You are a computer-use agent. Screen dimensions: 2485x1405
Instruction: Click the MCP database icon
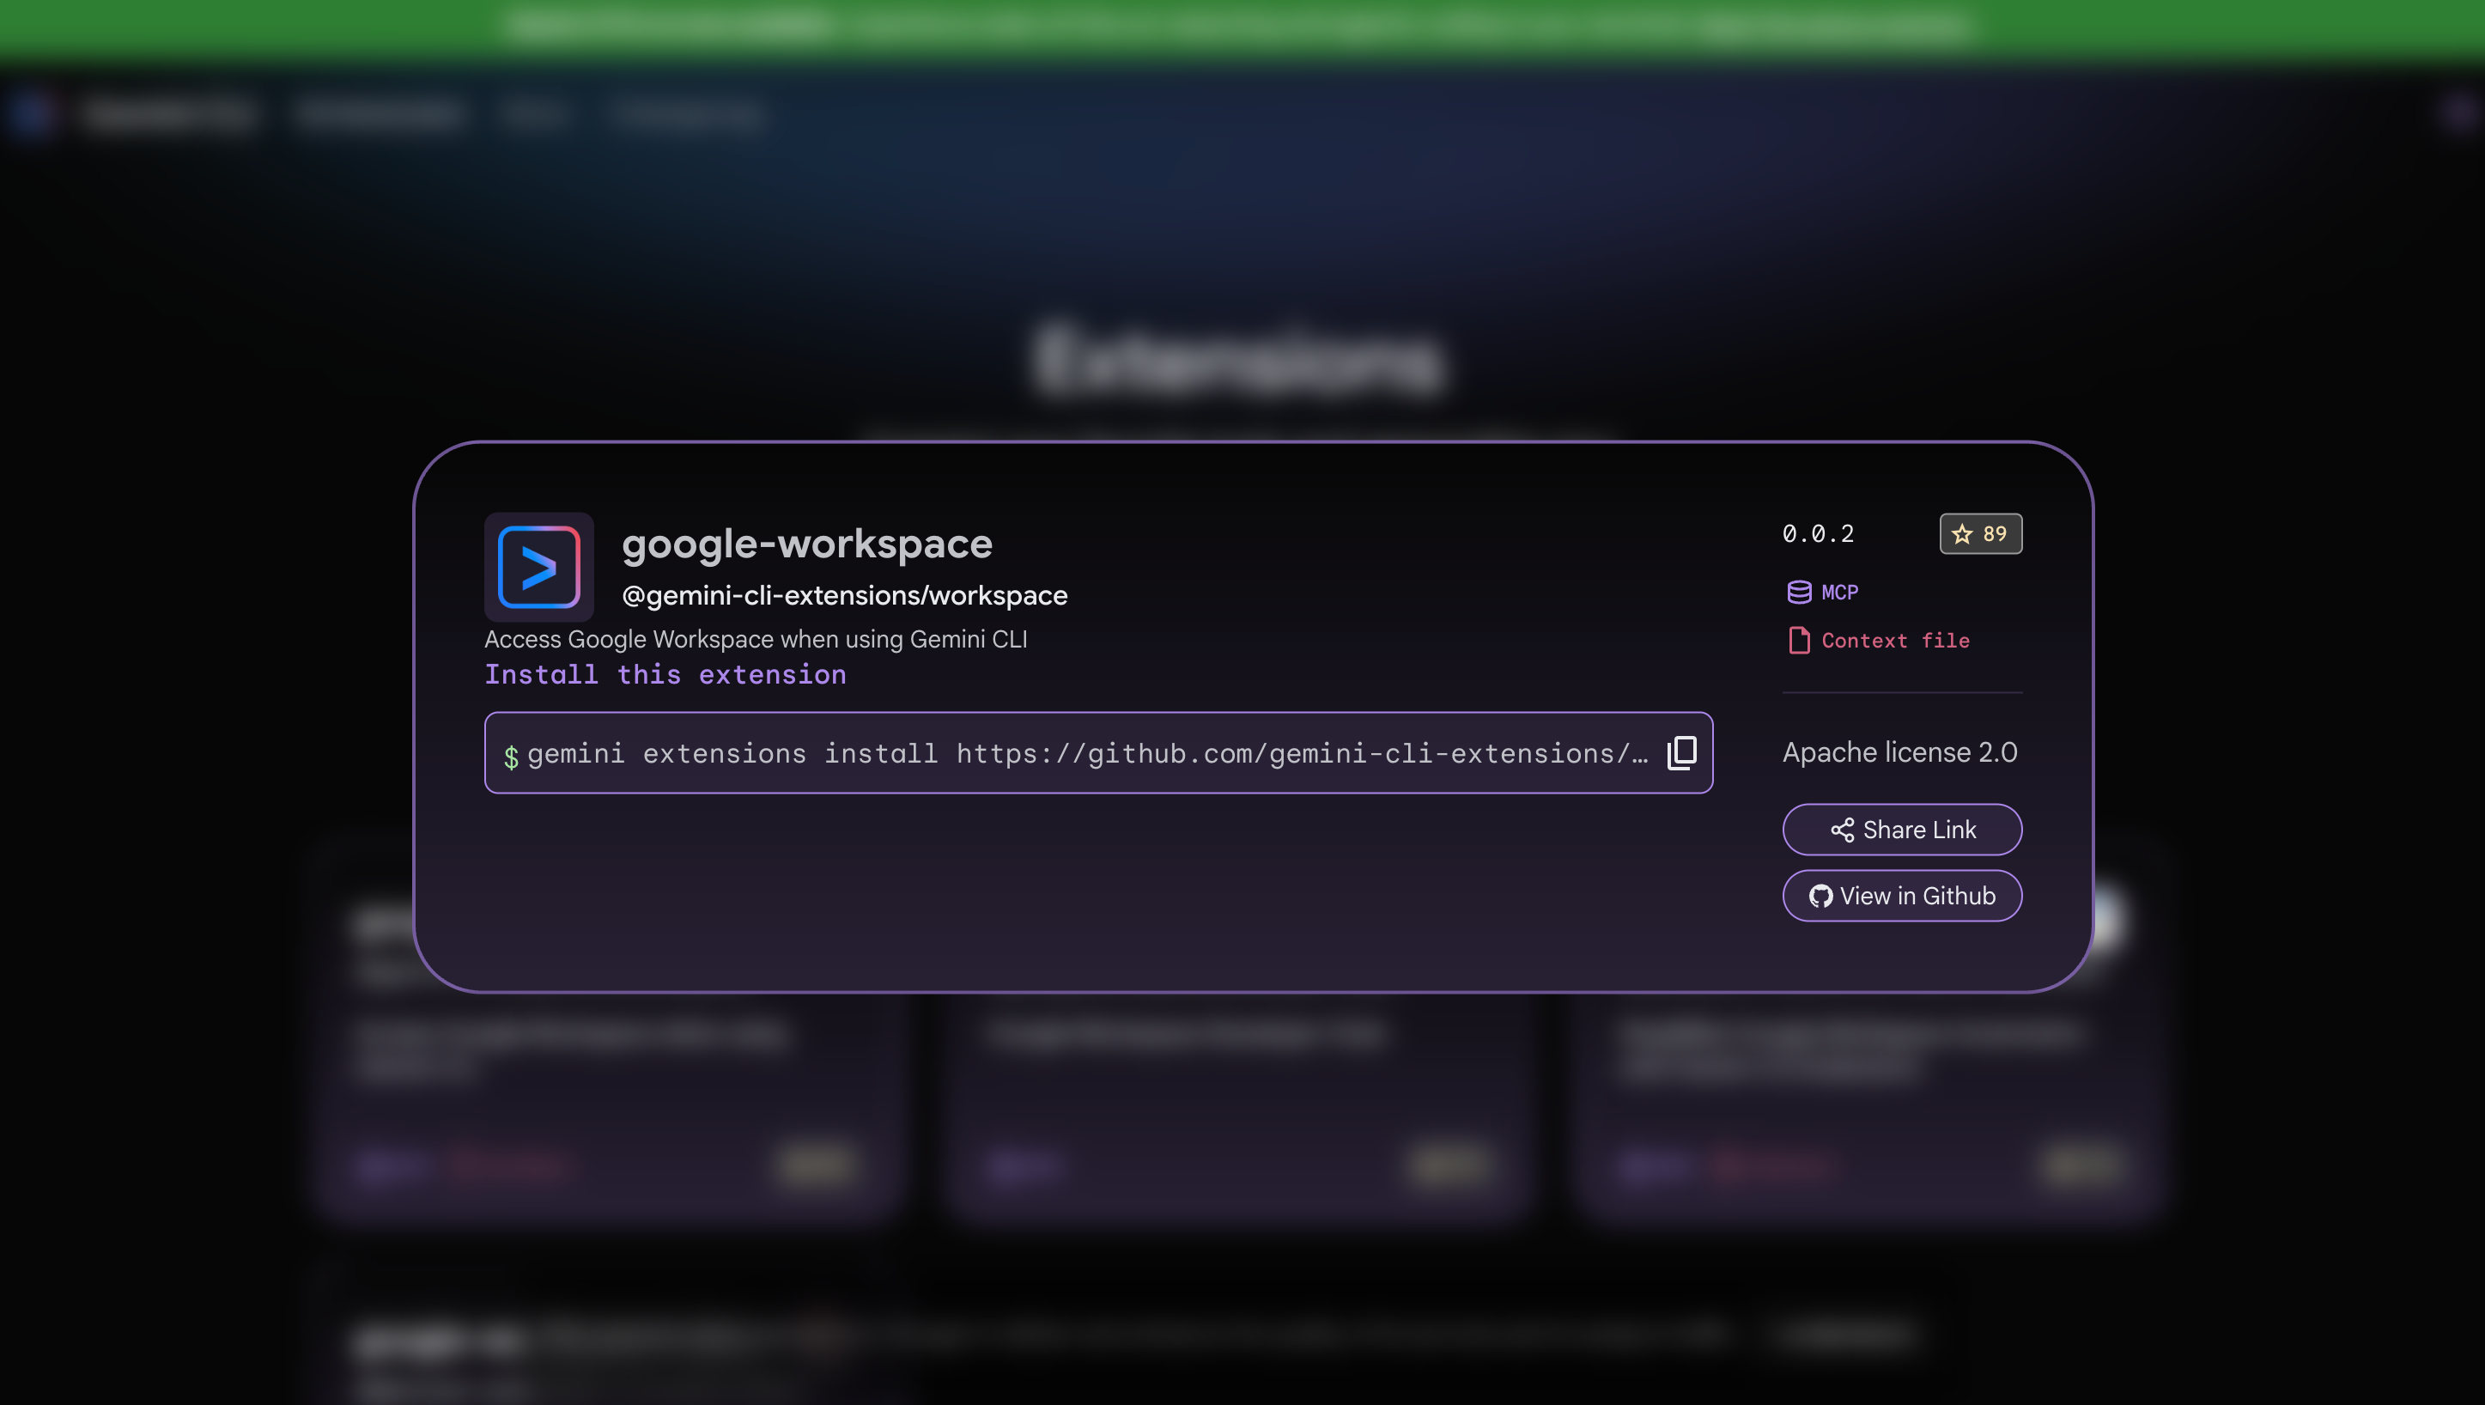pyautogui.click(x=1799, y=592)
